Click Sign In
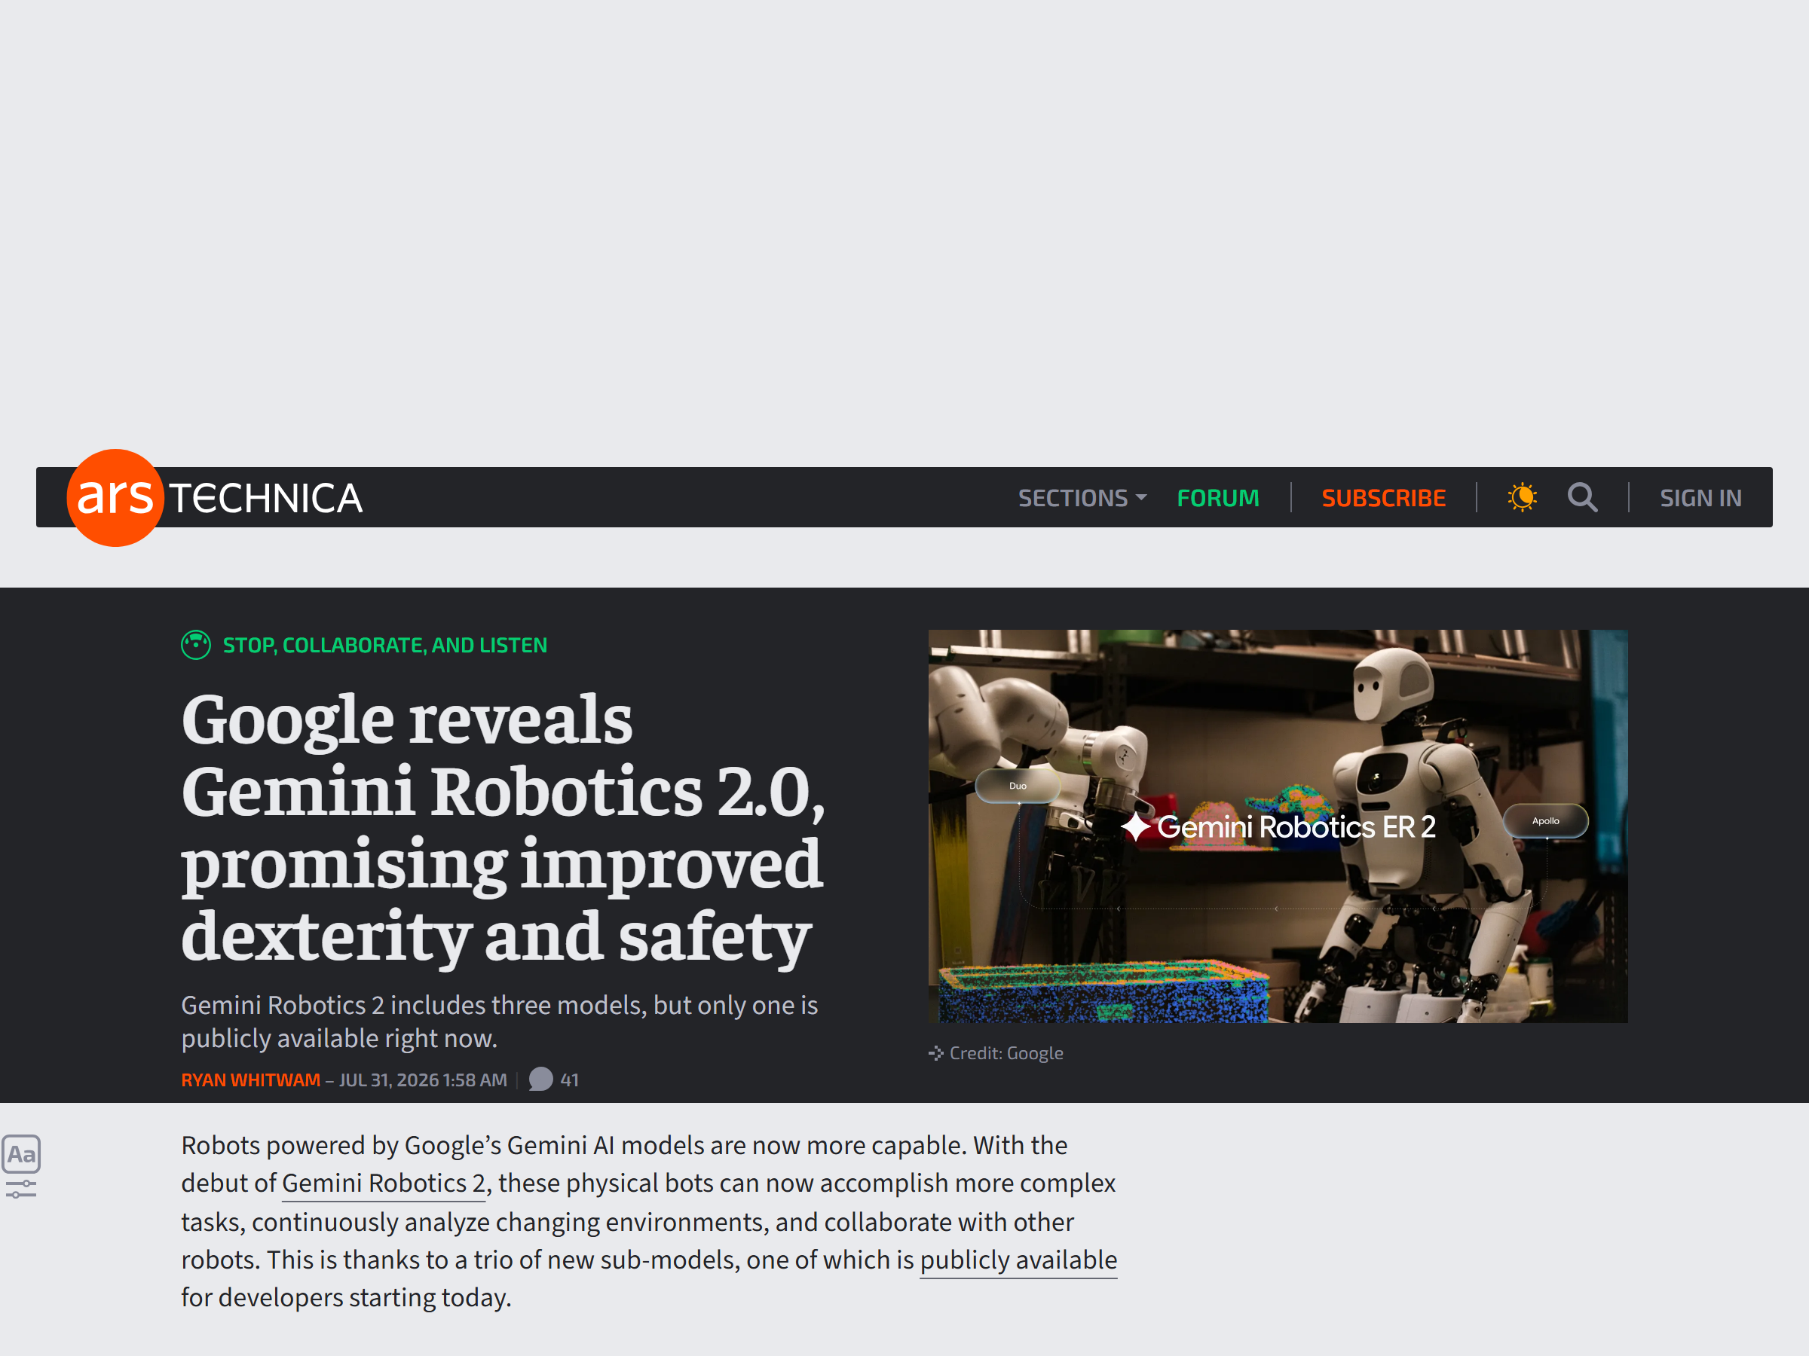Screen dimensions: 1809x1356 point(1700,498)
